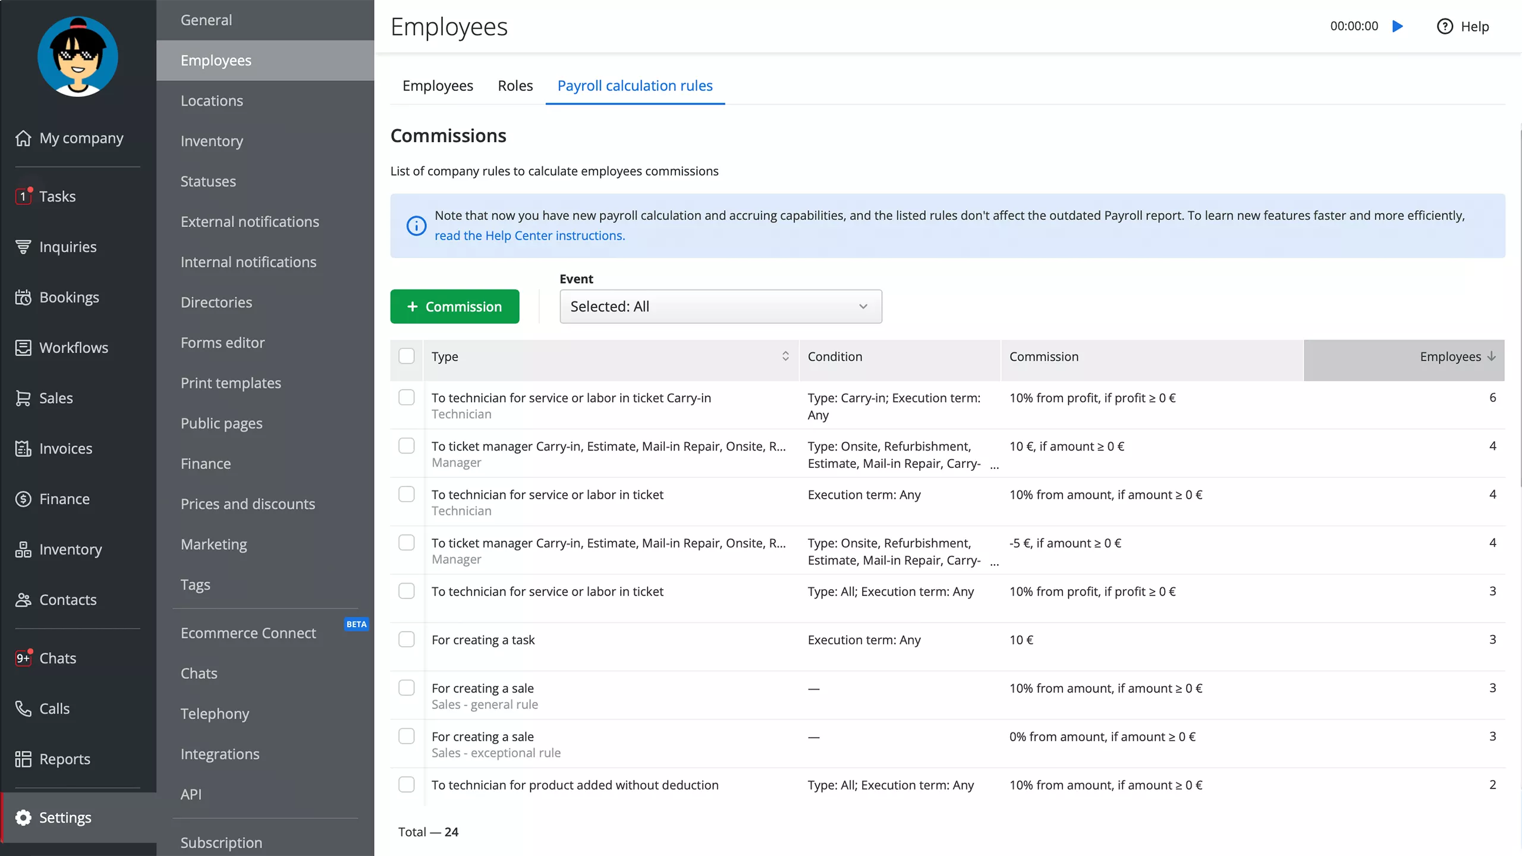Image resolution: width=1522 pixels, height=856 pixels.
Task: Open the Help question mark icon
Action: tap(1445, 26)
